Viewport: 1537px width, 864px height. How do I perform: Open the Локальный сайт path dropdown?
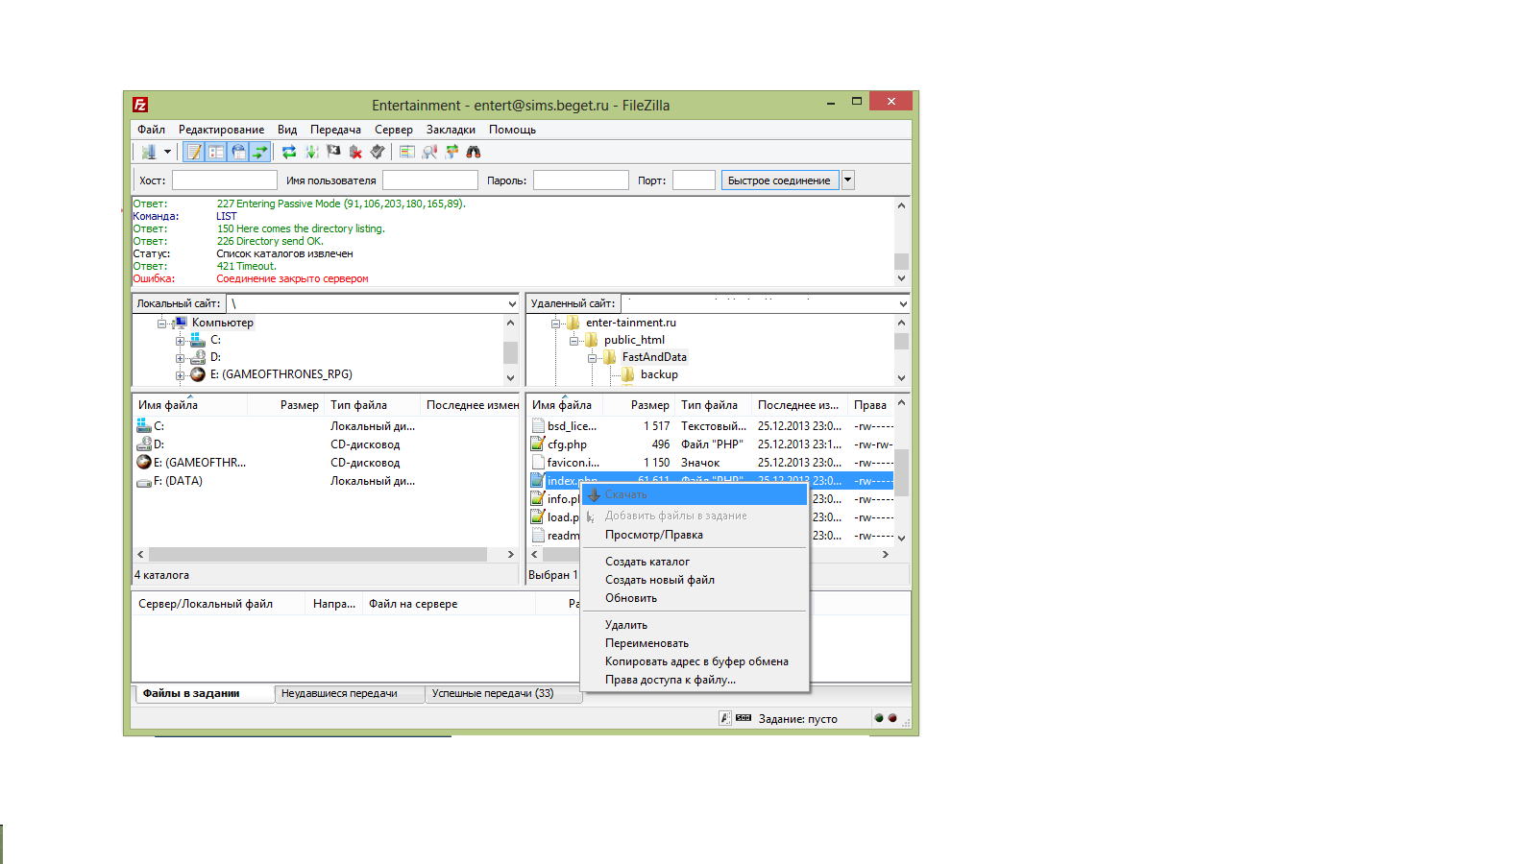point(511,303)
